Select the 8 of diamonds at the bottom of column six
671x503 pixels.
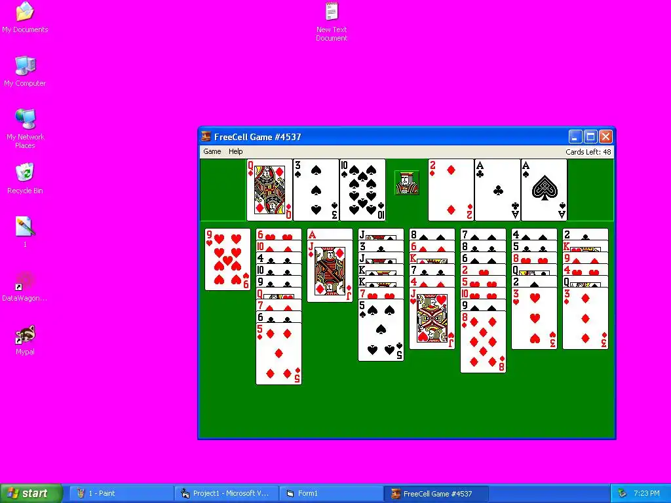483,342
